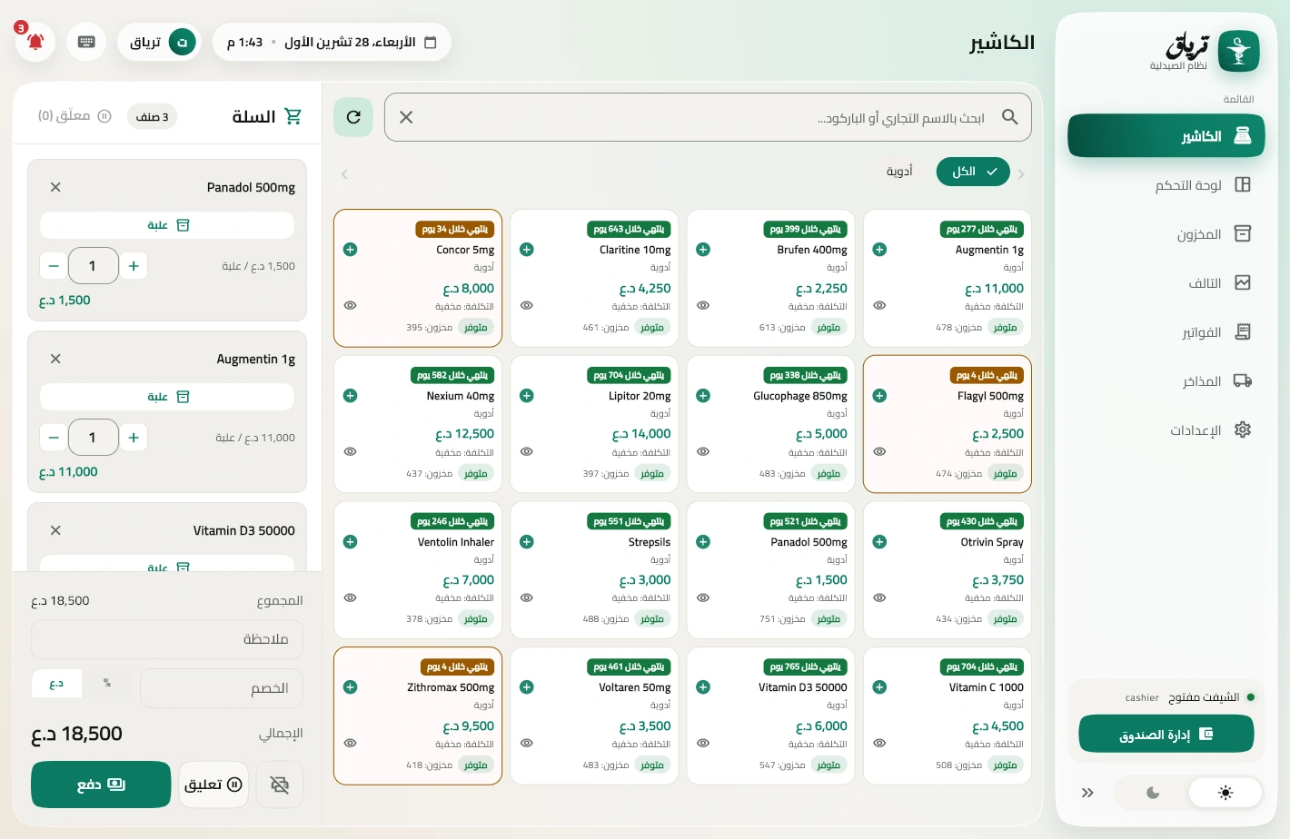This screenshot has height=839, width=1290.
Task: Decrease Augmentin 1g quantity in cart
Action: click(x=54, y=438)
